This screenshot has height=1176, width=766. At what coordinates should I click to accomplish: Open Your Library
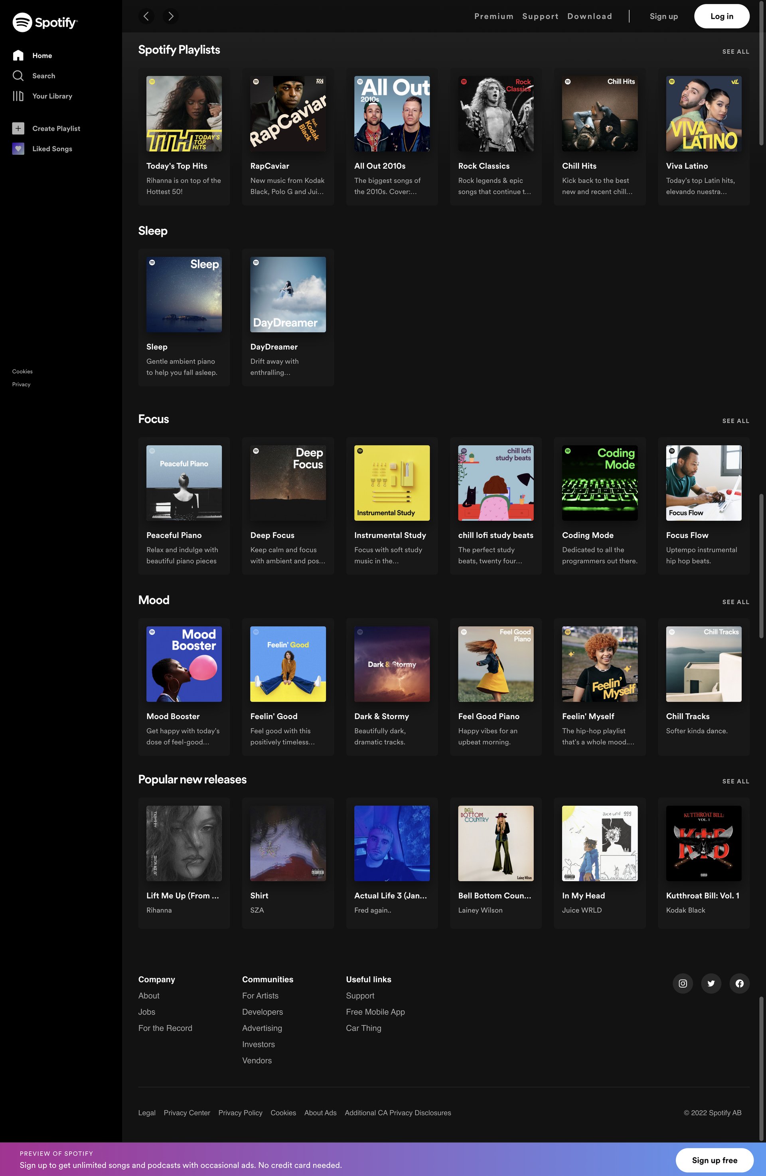[52, 96]
